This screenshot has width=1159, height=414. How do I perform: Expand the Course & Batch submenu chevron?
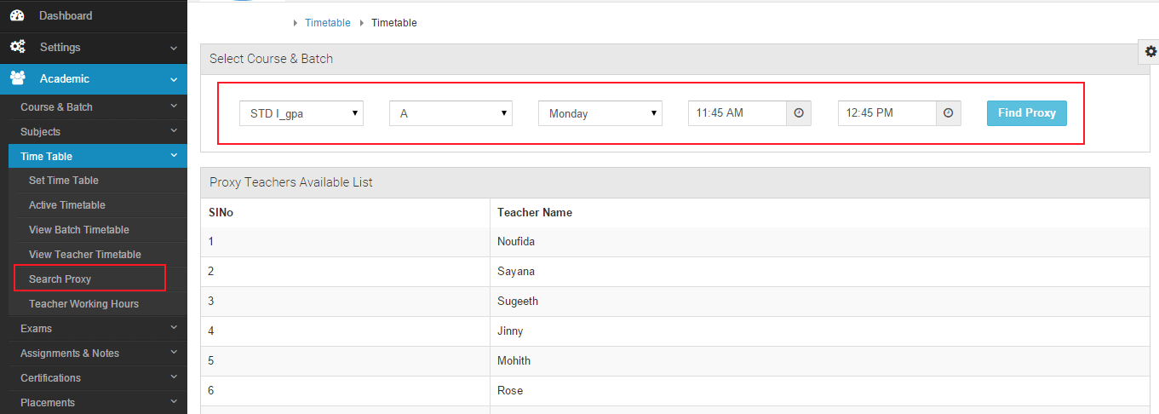174,106
